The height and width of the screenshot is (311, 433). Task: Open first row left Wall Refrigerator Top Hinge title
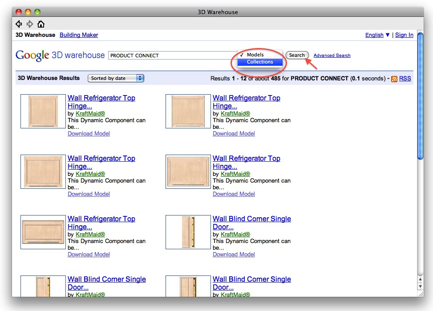[101, 102]
